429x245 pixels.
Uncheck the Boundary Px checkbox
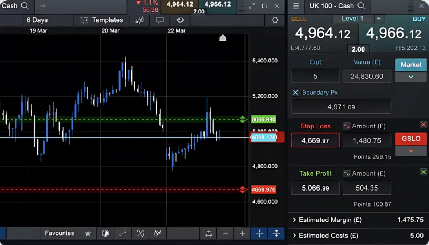pyautogui.click(x=295, y=93)
